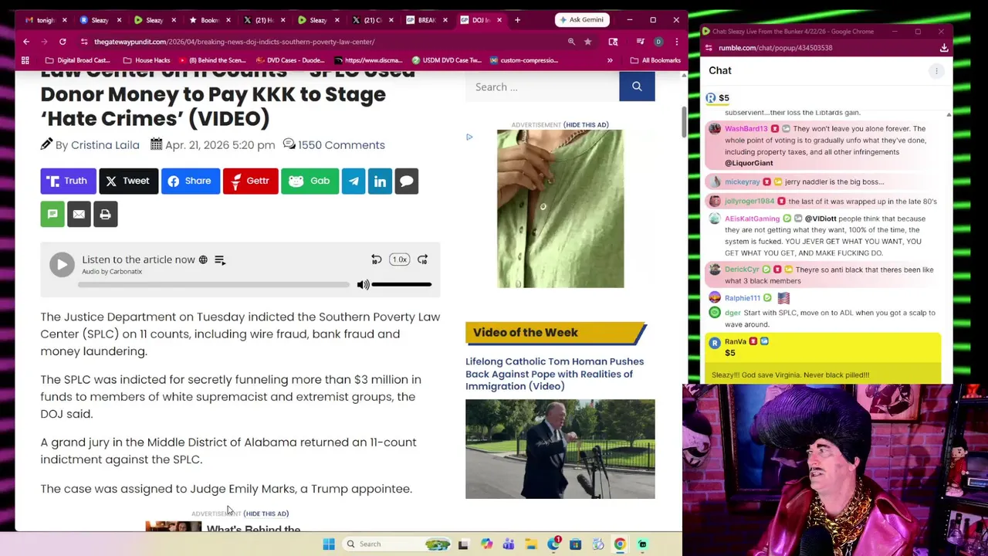Print the article with printer icon
This screenshot has width=988, height=556.
(x=105, y=214)
